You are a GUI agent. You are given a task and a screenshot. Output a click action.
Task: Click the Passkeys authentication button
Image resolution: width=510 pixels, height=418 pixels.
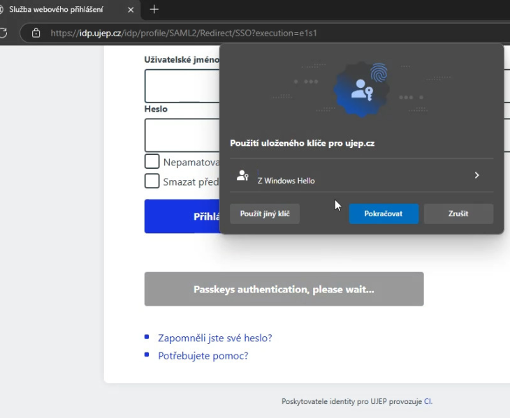point(284,289)
